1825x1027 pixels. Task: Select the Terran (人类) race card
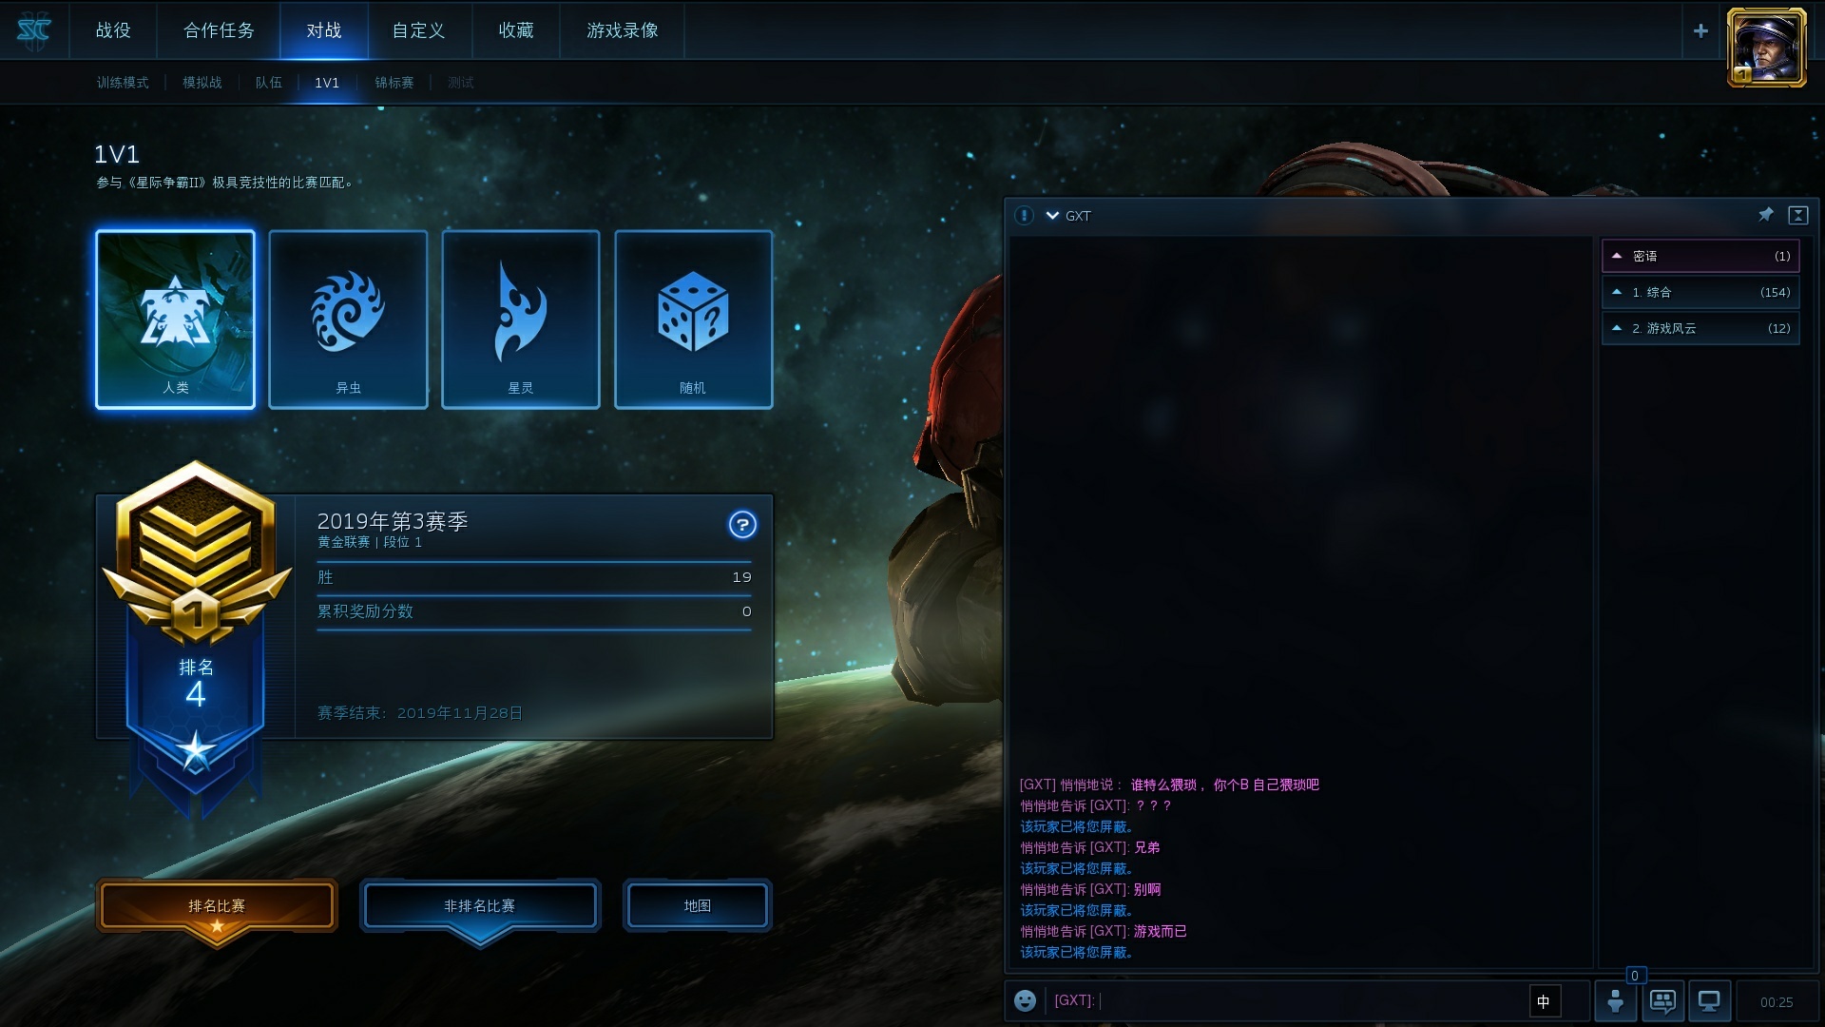(175, 320)
